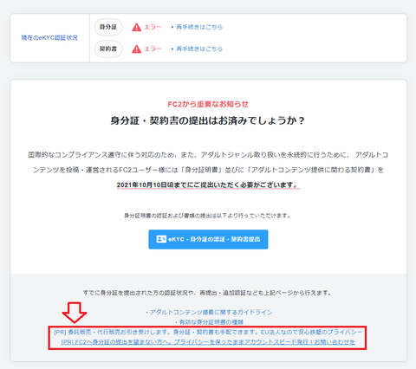Click heading 身分証・契約書の提出はお済みでしょうか？
Image resolution: width=416 pixels, height=369 pixels.
pyautogui.click(x=208, y=120)
